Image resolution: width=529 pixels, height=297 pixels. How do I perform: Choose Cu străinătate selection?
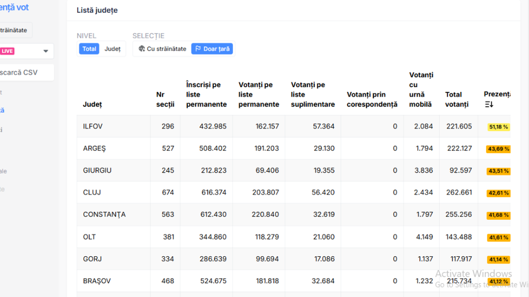click(162, 49)
